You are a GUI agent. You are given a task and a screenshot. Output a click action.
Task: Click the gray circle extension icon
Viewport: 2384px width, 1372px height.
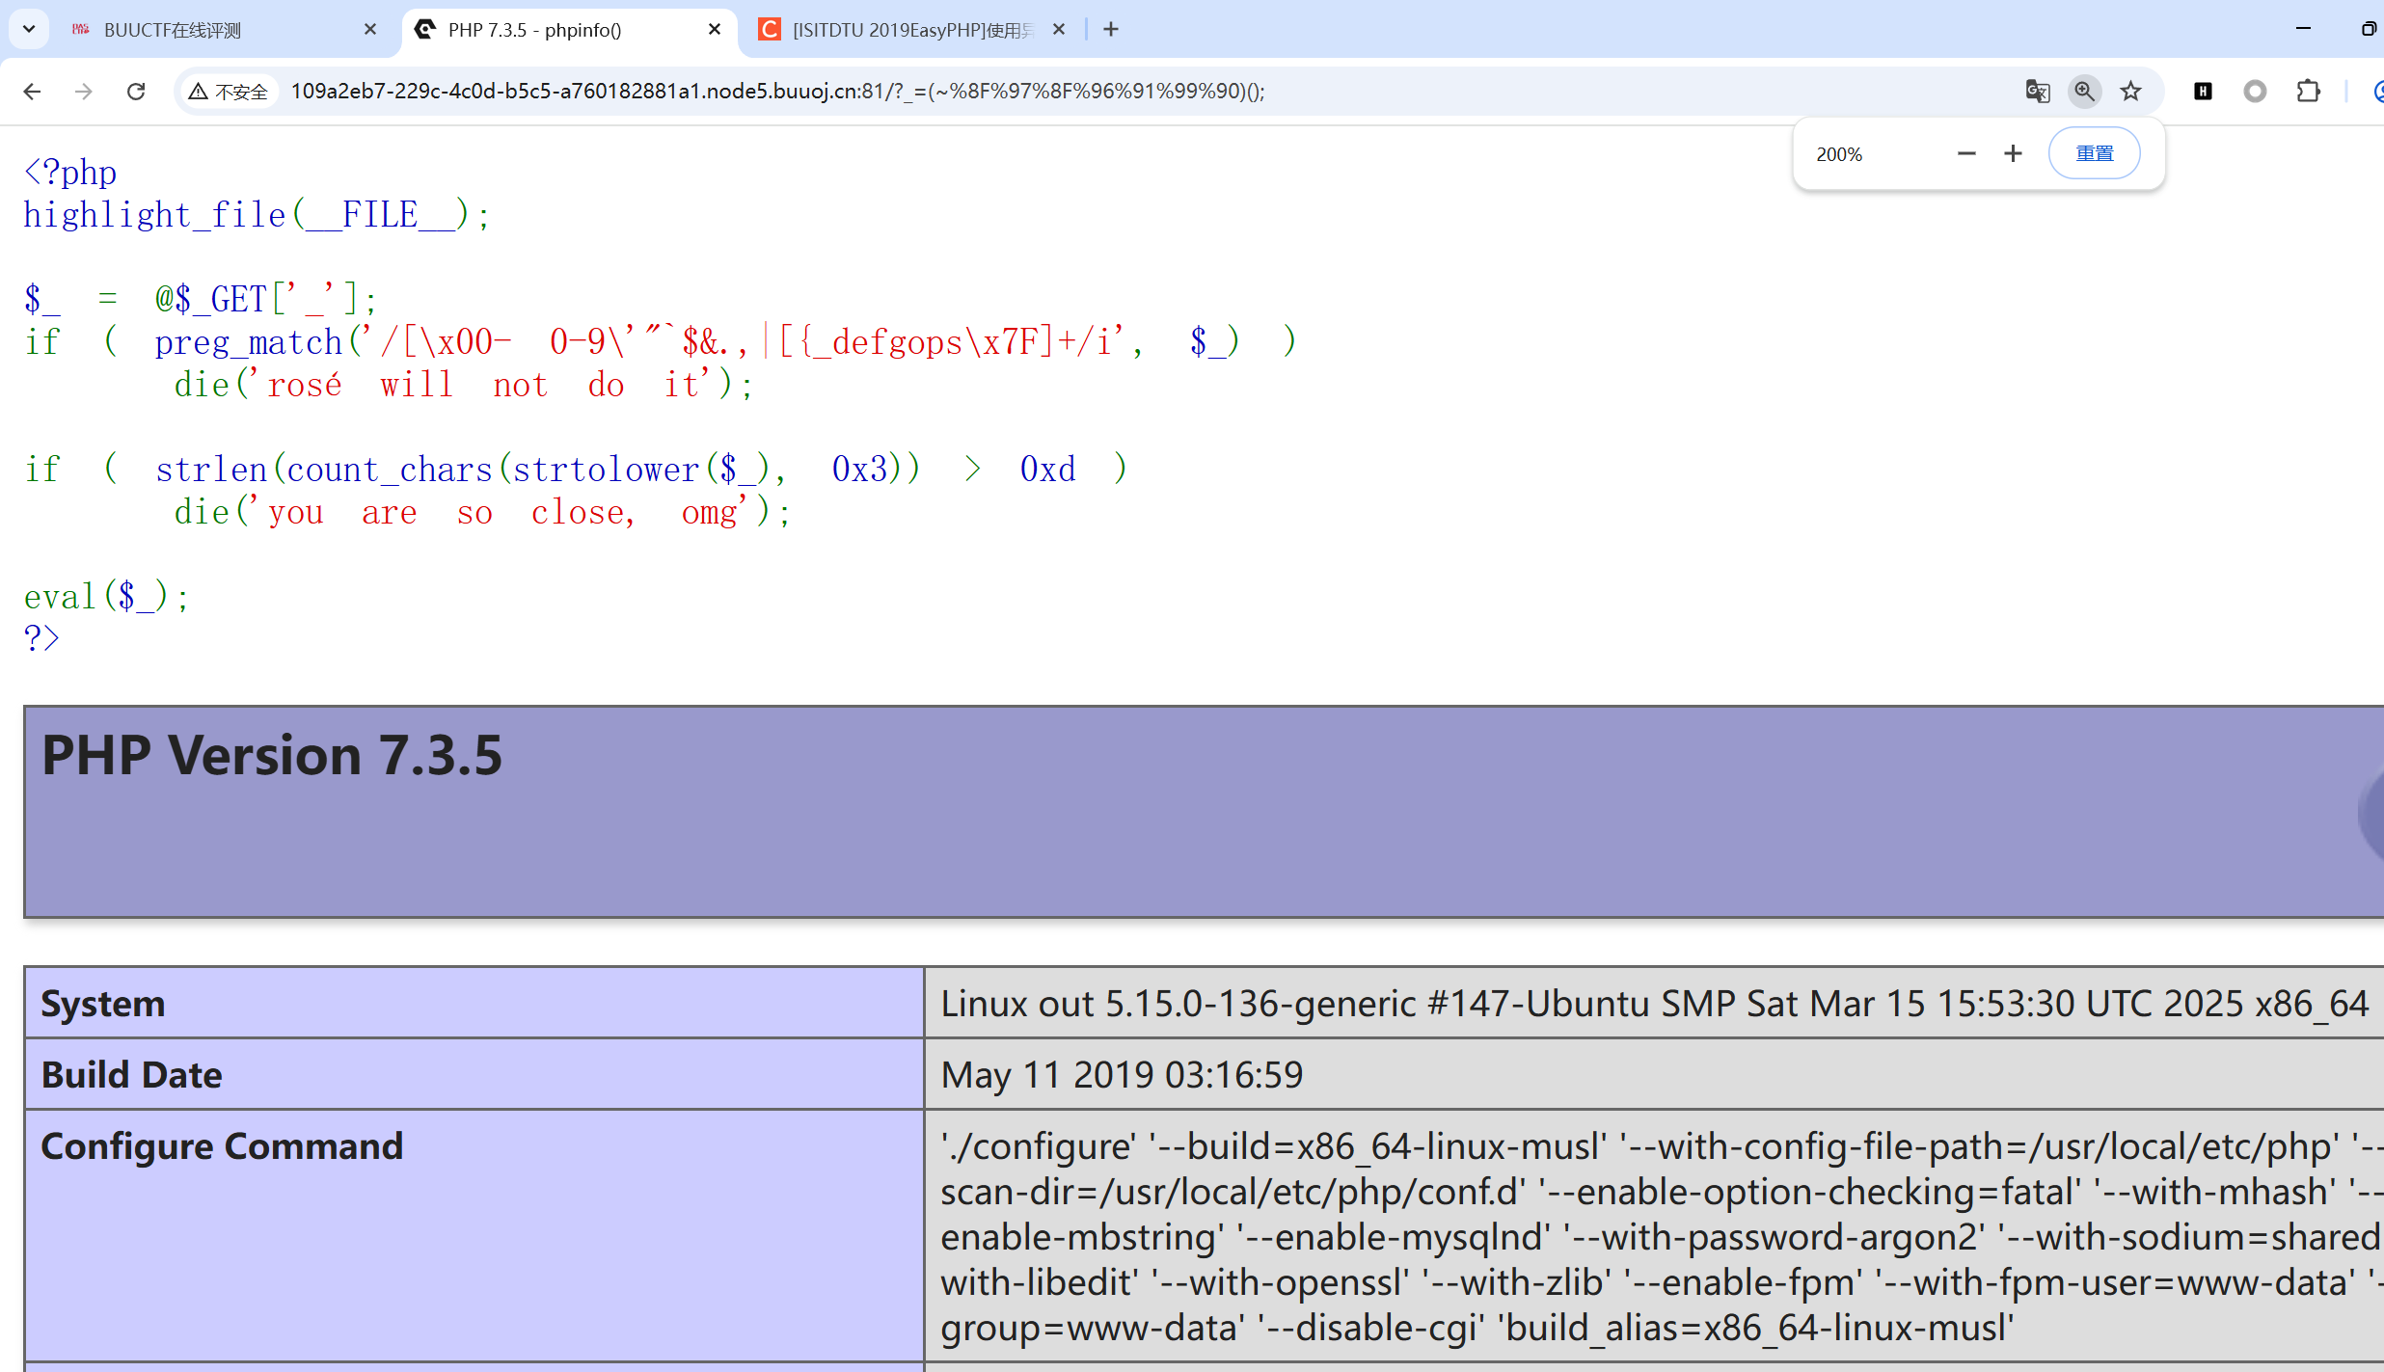click(x=2255, y=91)
